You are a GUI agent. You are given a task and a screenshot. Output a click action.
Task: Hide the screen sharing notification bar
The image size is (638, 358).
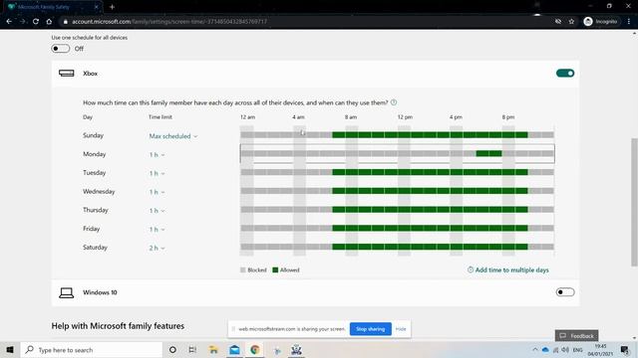click(401, 329)
